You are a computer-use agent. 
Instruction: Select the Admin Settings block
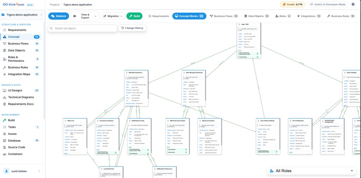pyautogui.click(x=352, y=88)
